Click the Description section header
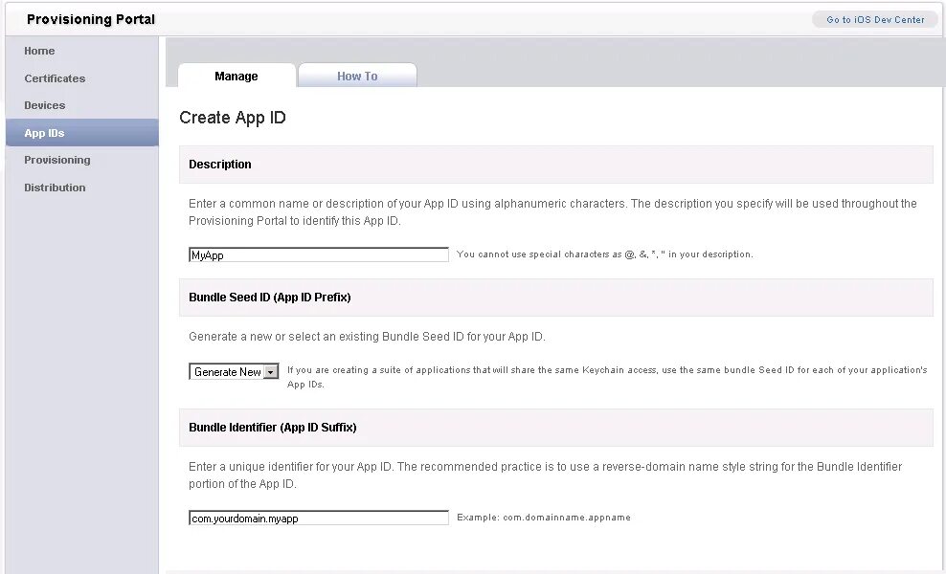The width and height of the screenshot is (946, 574). pyautogui.click(x=220, y=165)
